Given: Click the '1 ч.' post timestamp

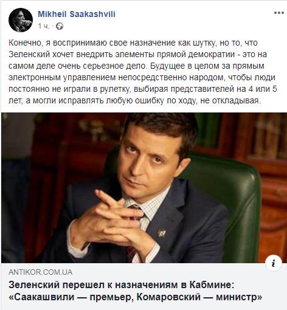Looking at the screenshot, I should pos(44,26).
